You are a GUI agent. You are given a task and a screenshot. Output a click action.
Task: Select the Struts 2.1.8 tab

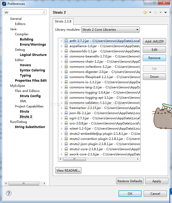pos(63,21)
